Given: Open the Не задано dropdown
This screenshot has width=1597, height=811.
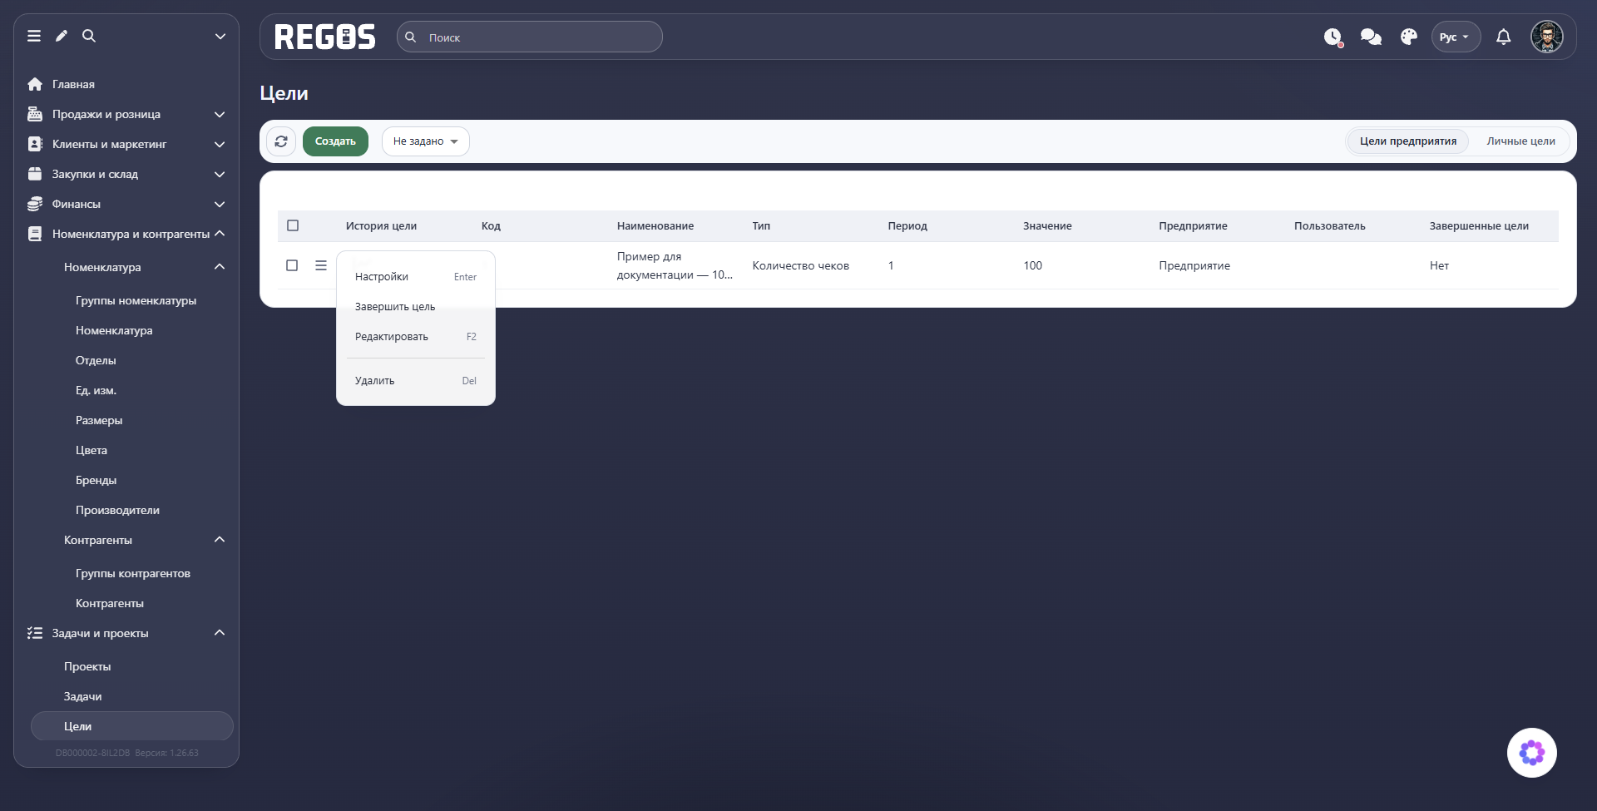Looking at the screenshot, I should pyautogui.click(x=426, y=141).
